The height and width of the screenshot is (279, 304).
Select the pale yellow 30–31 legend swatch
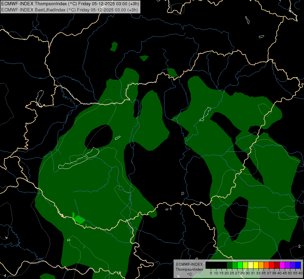251,265
